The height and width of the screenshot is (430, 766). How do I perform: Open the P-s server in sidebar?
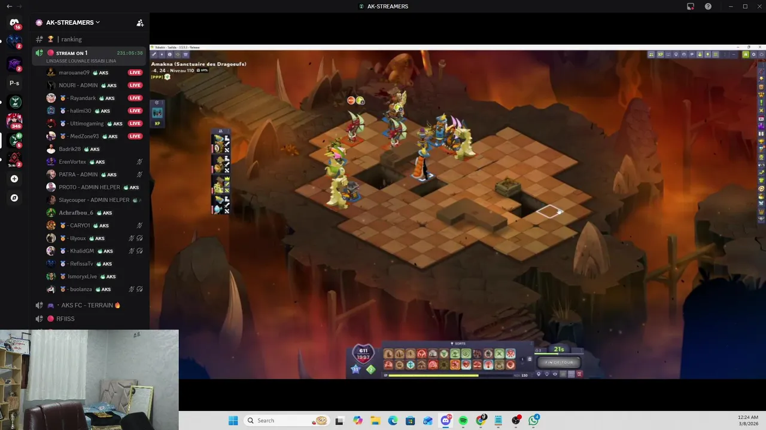pyautogui.click(x=14, y=83)
